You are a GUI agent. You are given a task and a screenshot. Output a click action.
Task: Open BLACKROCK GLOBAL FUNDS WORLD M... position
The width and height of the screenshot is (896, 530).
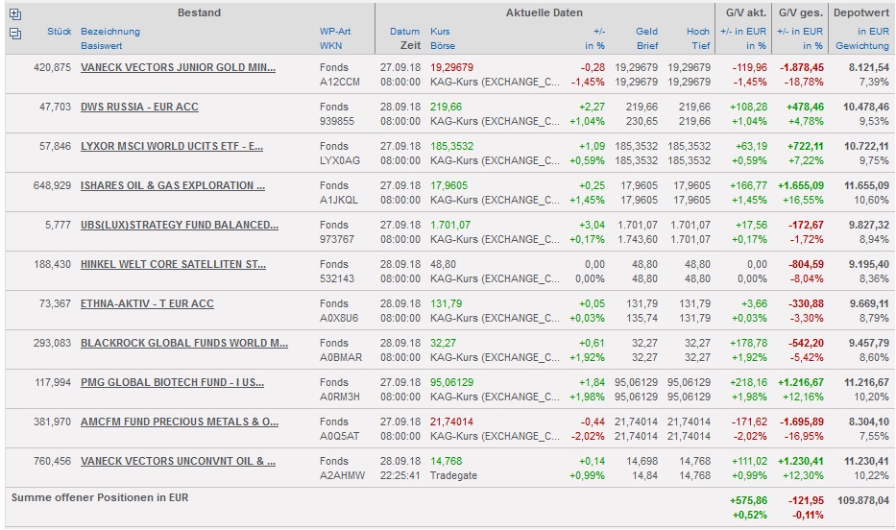click(x=184, y=343)
